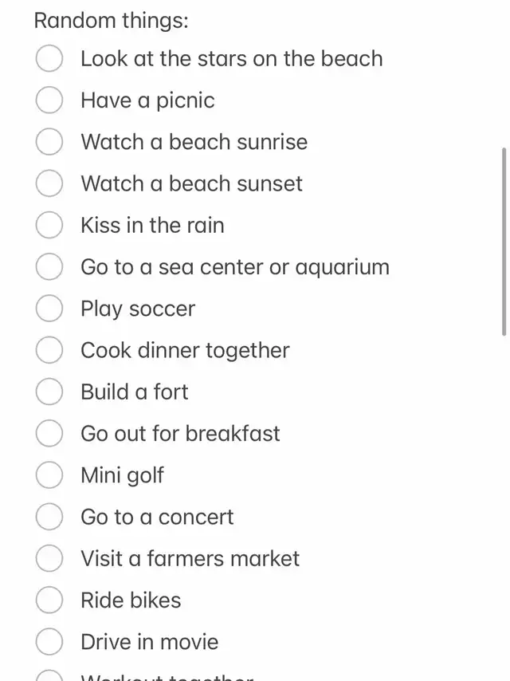510x681 pixels.
Task: Place cursor in 'Random things:' heading
Action: [x=111, y=21]
